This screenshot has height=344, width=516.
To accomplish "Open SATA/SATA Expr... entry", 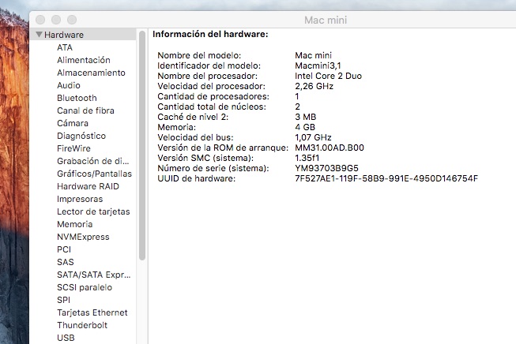I will pyautogui.click(x=94, y=275).
